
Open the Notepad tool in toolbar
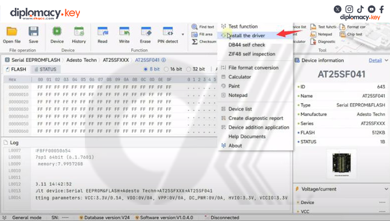(321, 34)
